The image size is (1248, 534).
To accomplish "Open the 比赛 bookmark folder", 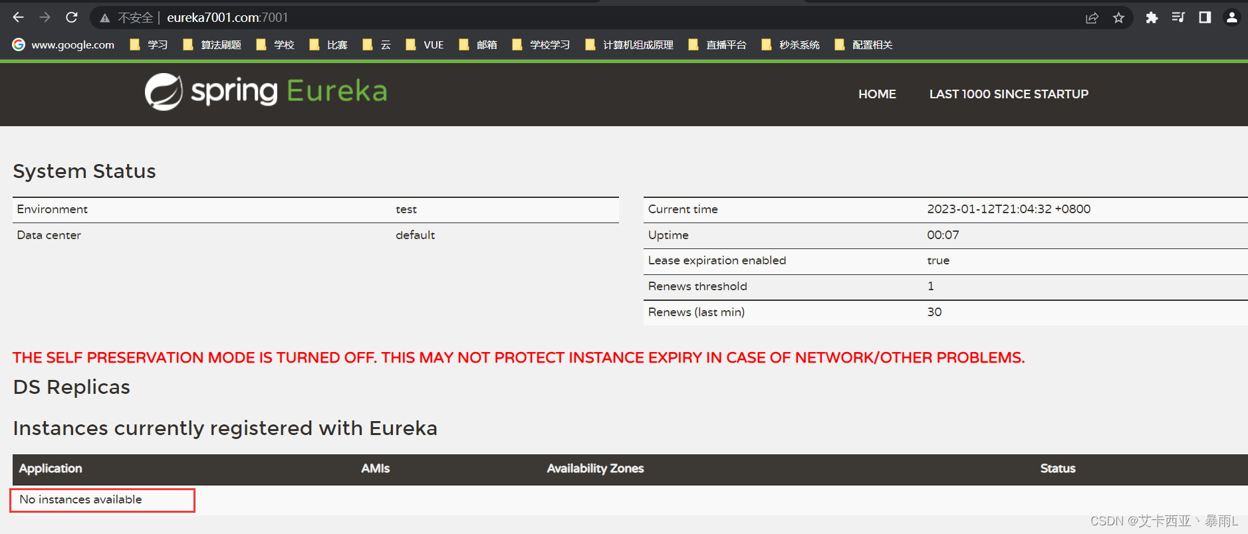I will tap(328, 44).
